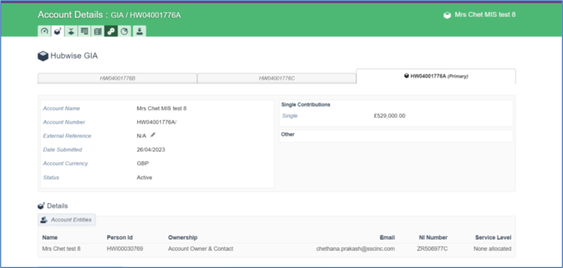The height and width of the screenshot is (268, 563).
Task: Click person ID HWI00030769
Action: [x=125, y=249]
